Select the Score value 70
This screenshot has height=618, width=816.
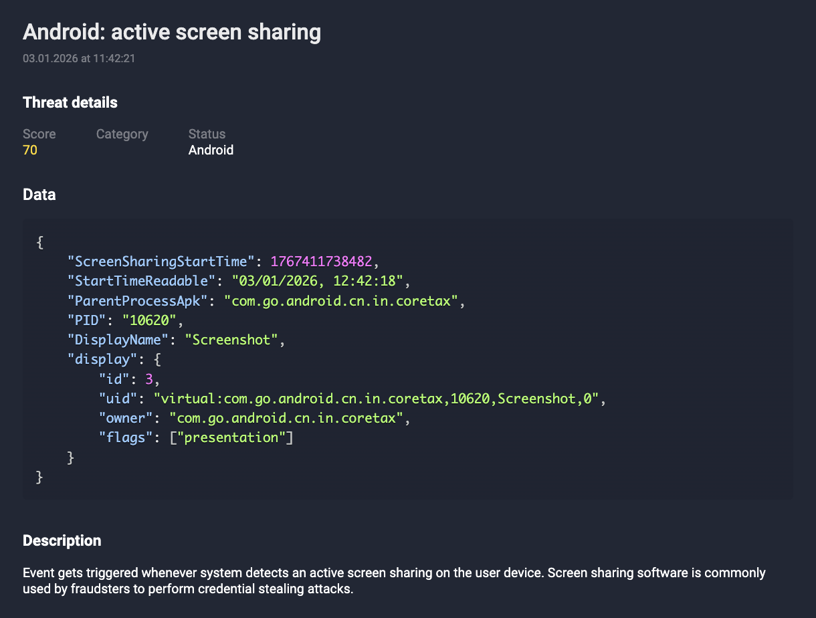29,150
